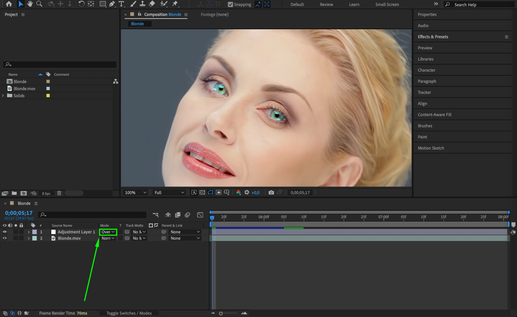Click the delete trash icon in Project panel
The image size is (517, 317).
click(59, 193)
